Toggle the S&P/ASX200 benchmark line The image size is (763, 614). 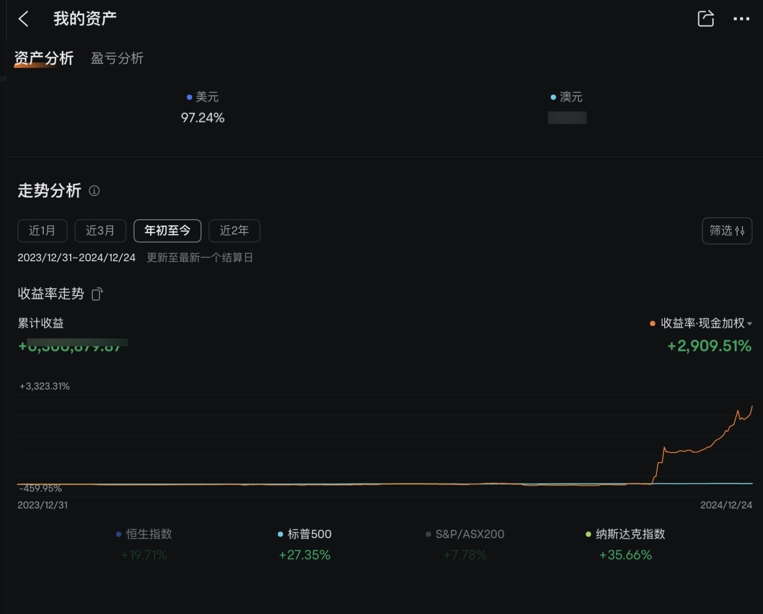point(465,534)
